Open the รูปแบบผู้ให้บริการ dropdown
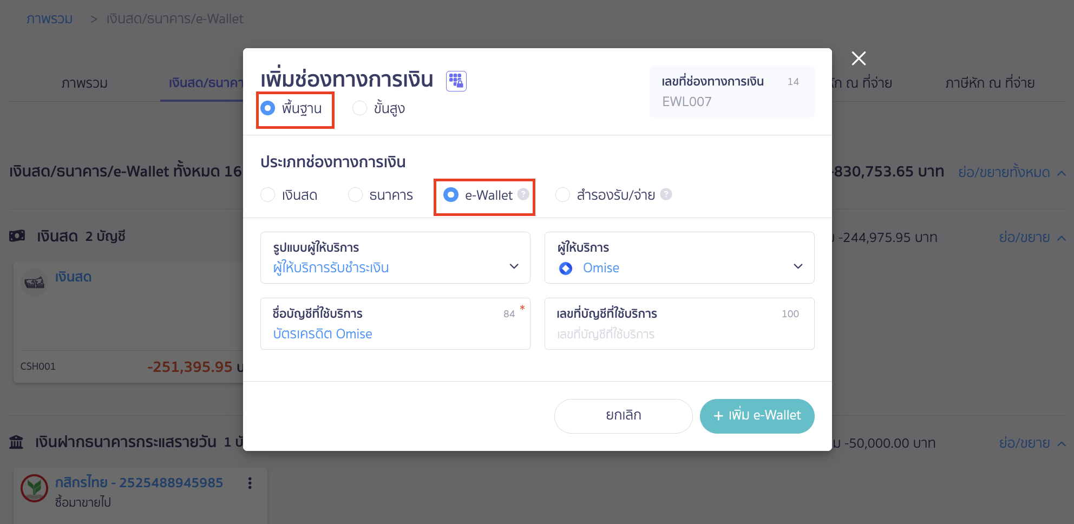The image size is (1074, 524). pyautogui.click(x=513, y=266)
